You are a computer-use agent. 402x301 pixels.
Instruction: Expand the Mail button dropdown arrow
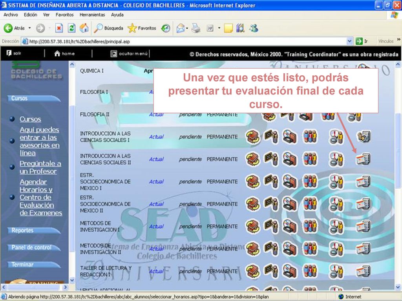point(187,28)
